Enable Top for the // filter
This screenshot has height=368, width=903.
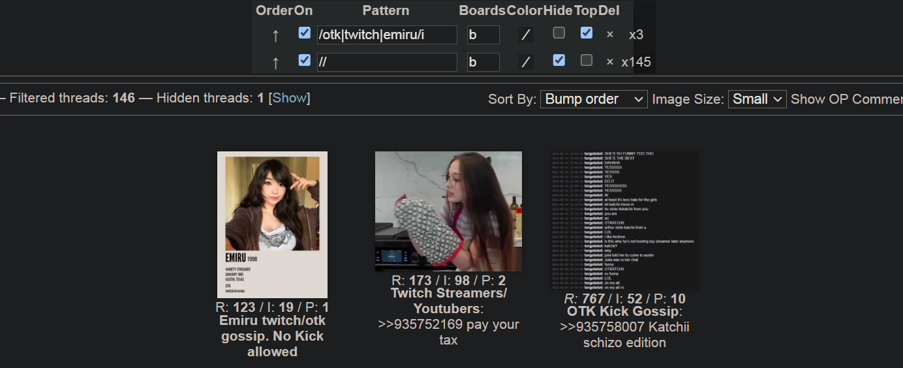click(587, 60)
